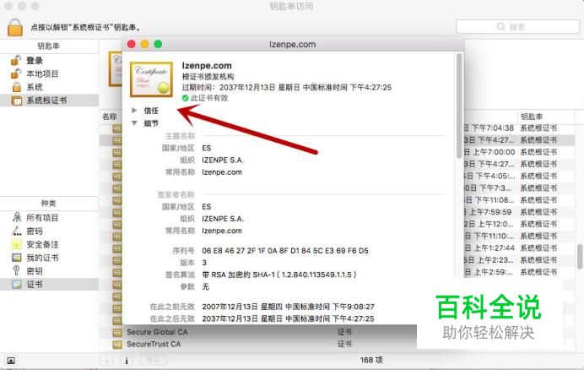Click the info button in bottom toolbar

tap(127, 361)
